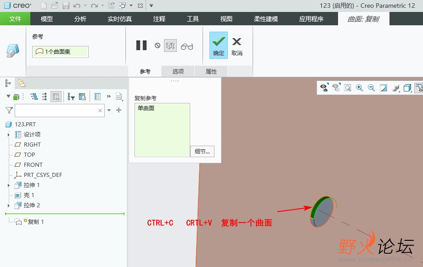Toggle verify mode with the glasses icon
Image resolution: width=423 pixels, height=267 pixels.
pos(187,46)
